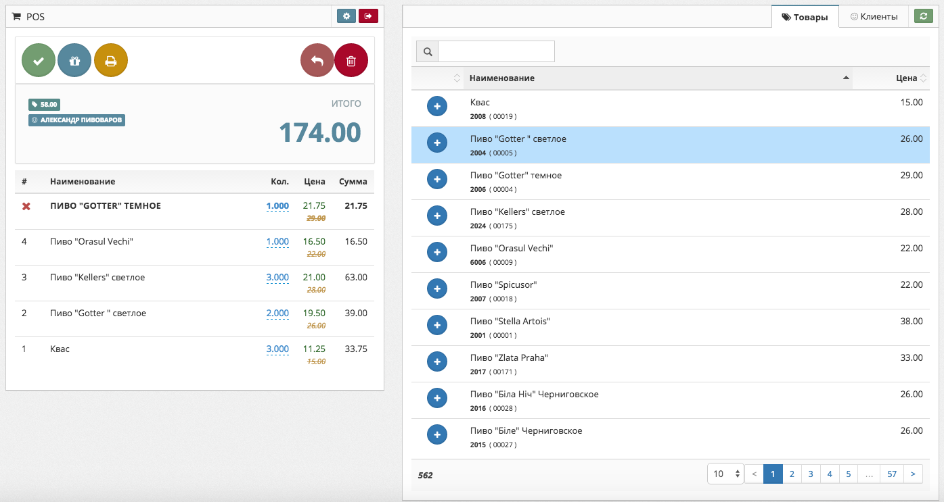
Task: Click the search magnifier icon
Action: (x=427, y=51)
